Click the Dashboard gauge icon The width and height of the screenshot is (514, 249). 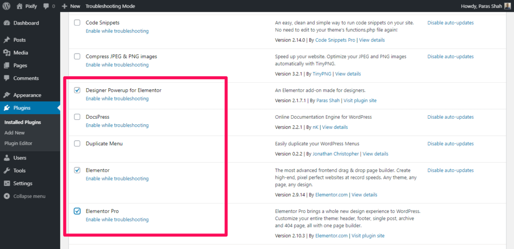pos(7,23)
